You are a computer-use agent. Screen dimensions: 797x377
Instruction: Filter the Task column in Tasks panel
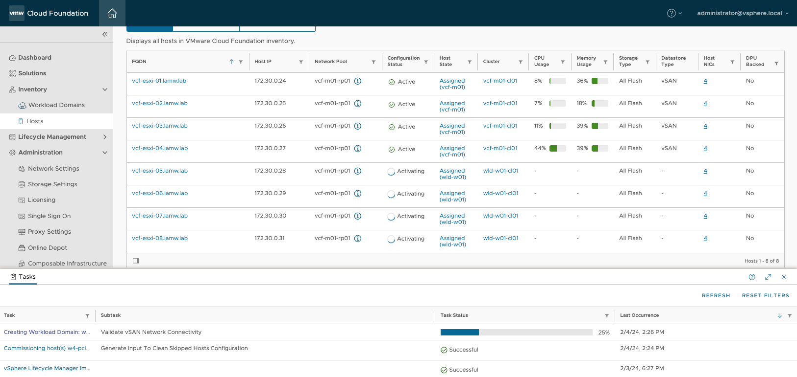pos(87,316)
